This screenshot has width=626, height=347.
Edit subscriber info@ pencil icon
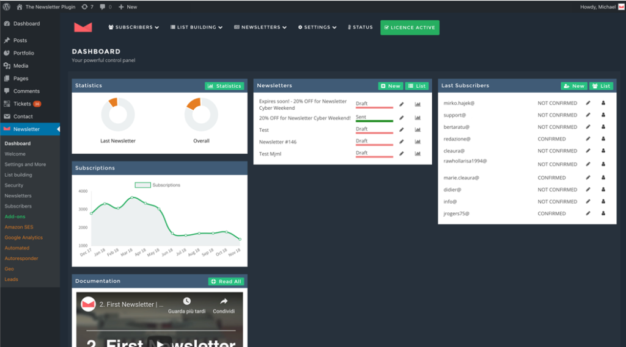click(x=588, y=202)
